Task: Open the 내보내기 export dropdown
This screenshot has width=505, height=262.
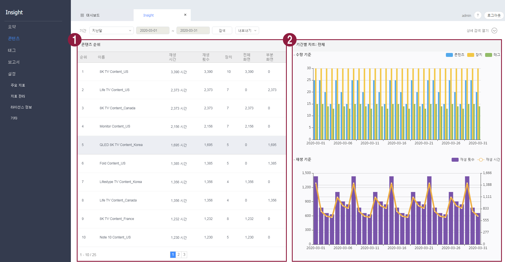Action: 247,31
